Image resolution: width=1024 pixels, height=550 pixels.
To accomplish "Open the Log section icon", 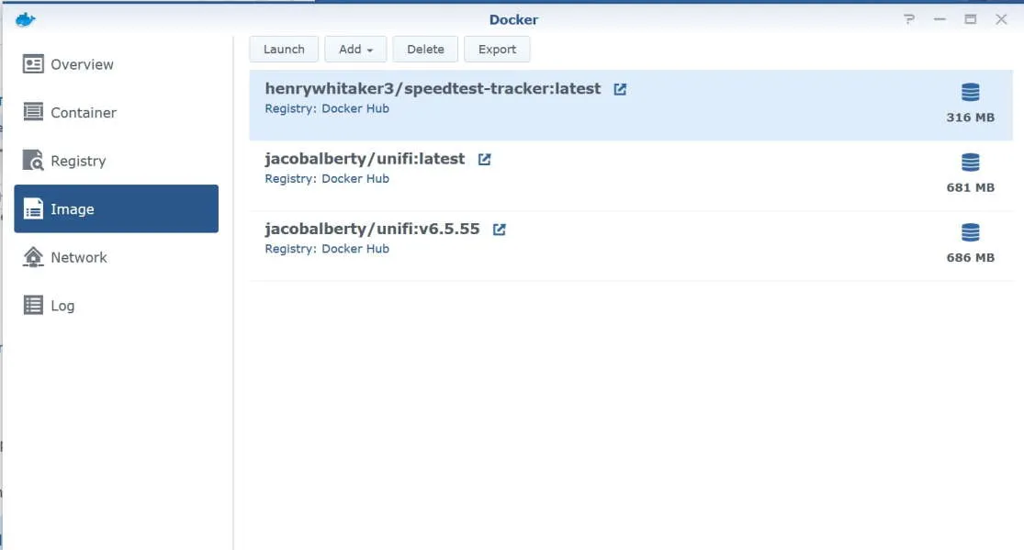I will click(x=31, y=305).
